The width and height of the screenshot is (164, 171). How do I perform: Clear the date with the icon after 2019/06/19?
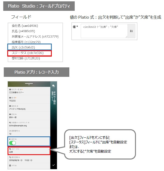point(21,160)
